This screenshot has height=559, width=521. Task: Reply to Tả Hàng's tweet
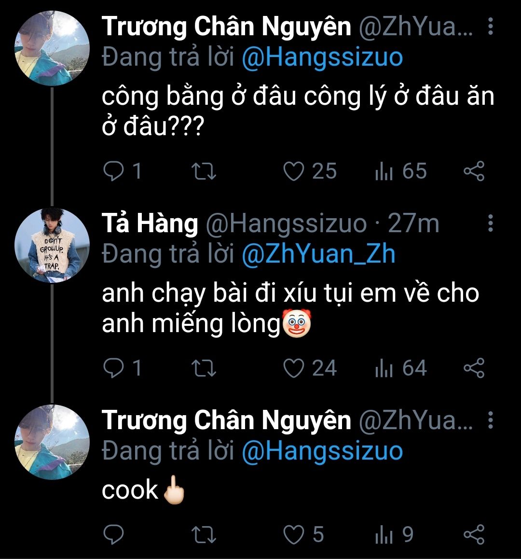click(x=114, y=368)
